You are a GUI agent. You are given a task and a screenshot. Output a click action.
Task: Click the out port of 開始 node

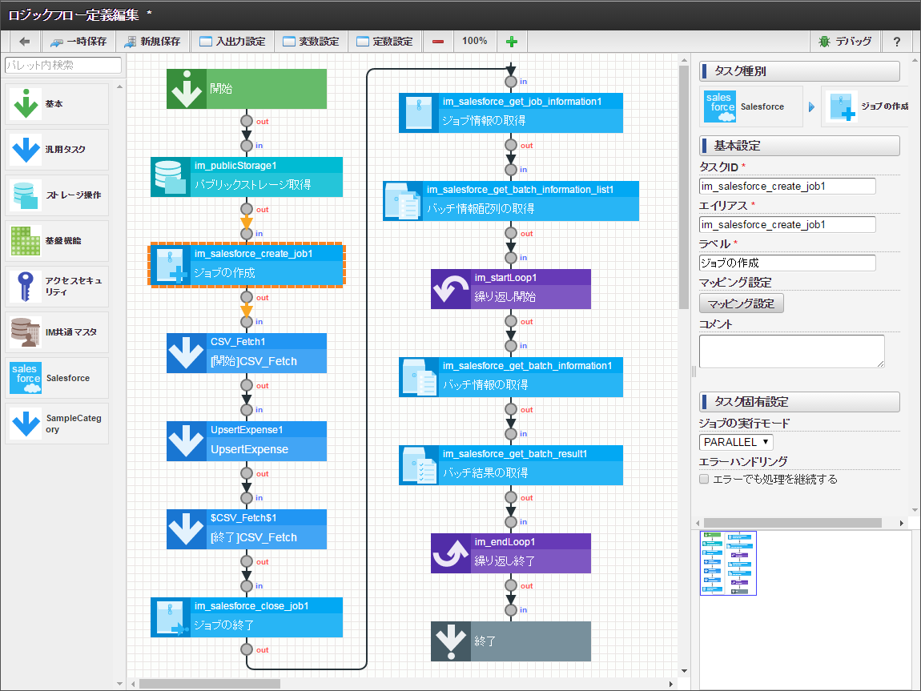pos(247,121)
